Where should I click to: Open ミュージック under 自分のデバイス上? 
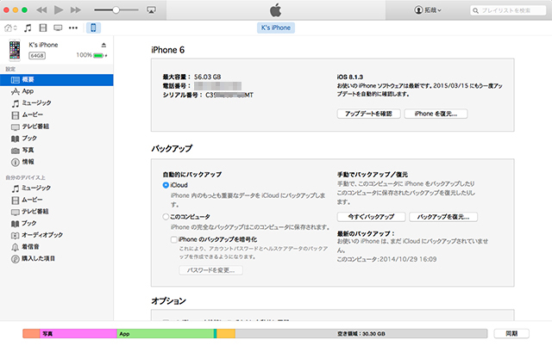(x=57, y=188)
